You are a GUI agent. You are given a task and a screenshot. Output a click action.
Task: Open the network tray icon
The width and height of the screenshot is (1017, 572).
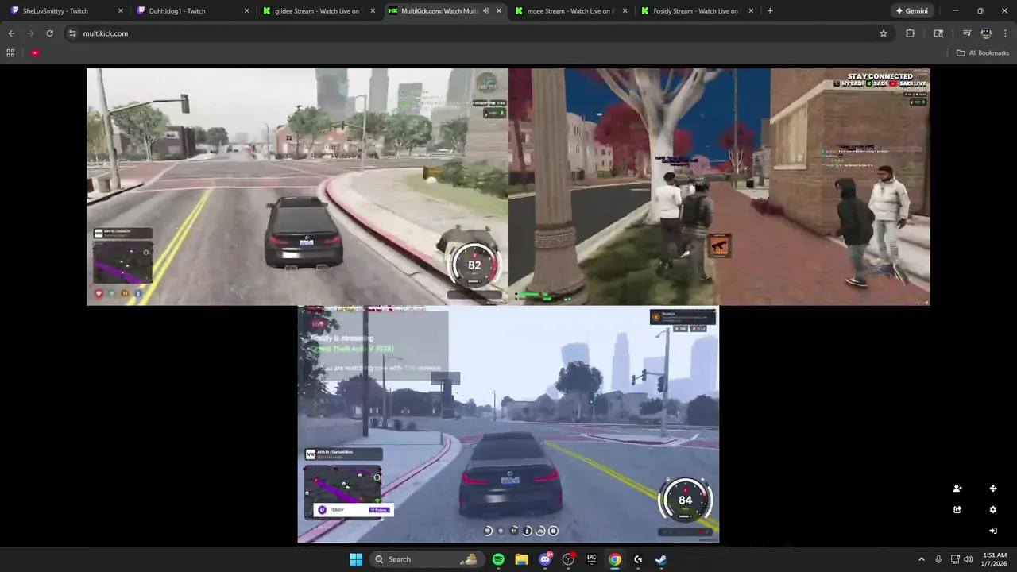point(953,559)
